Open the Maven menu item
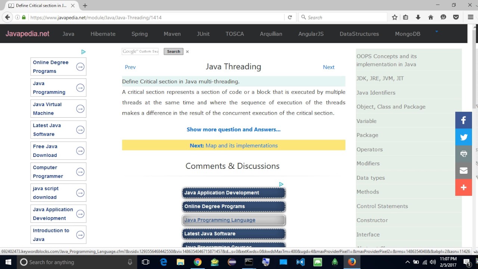 pos(172,34)
